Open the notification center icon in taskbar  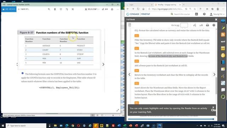(223, 126)
